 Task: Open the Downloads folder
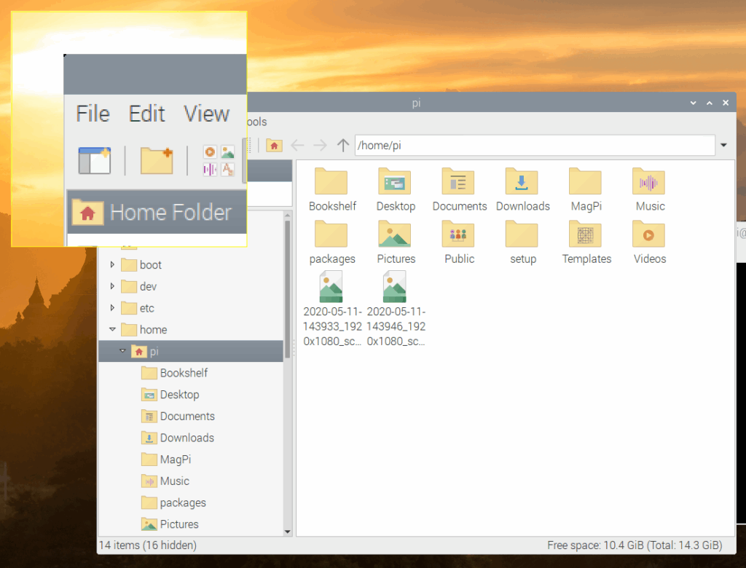522,182
